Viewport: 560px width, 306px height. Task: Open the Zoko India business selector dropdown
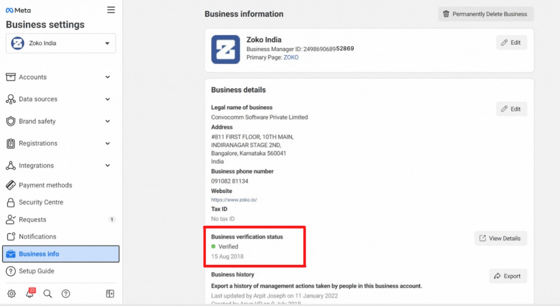[x=61, y=43]
